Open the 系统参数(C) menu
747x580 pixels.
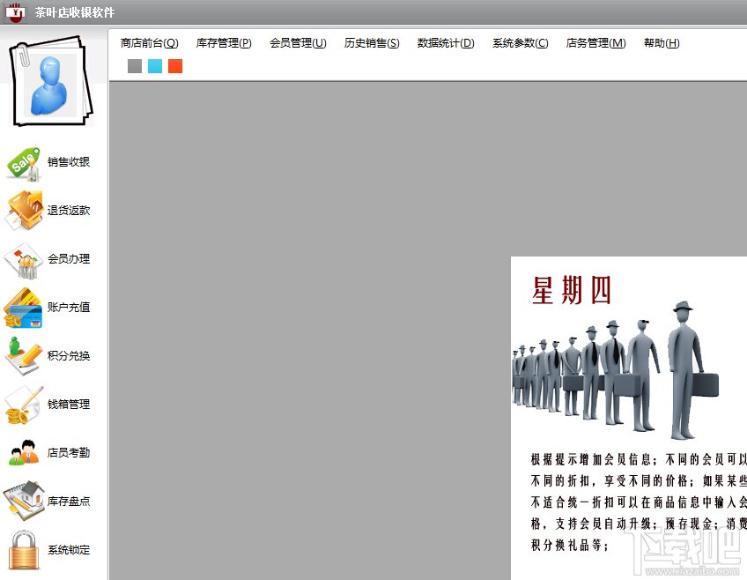click(521, 43)
